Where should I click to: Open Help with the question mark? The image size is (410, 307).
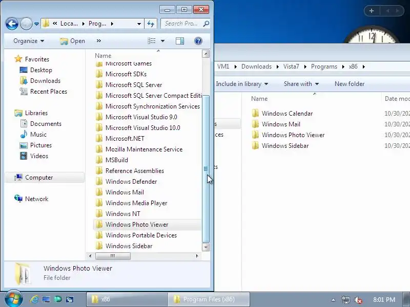(198, 41)
